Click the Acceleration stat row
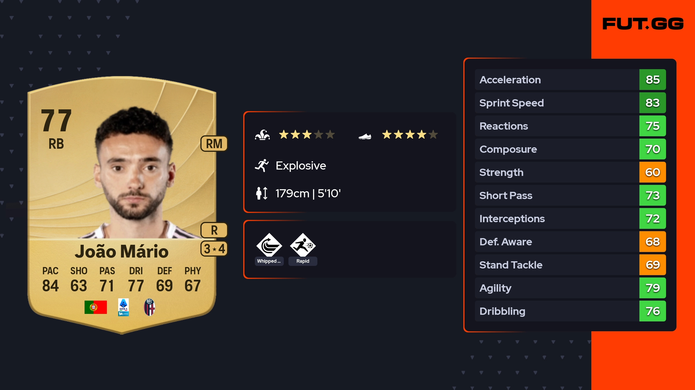The image size is (695, 390). [x=570, y=80]
